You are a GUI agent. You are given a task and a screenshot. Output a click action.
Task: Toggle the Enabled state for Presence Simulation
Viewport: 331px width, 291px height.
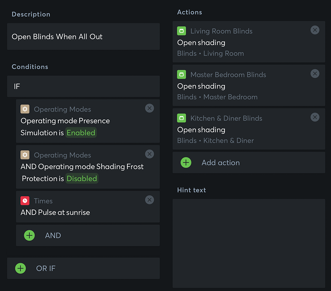(x=81, y=133)
